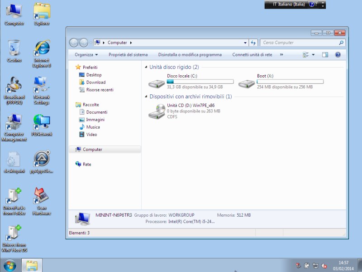The width and height of the screenshot is (362, 272).
Task: Launch Internet Explorer 8 shortcut
Action: (42, 53)
